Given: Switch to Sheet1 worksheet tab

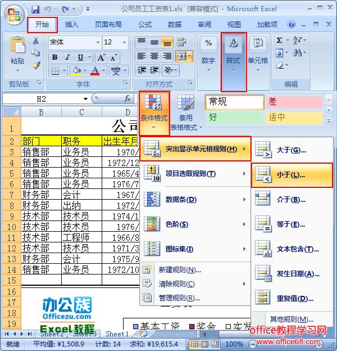Looking at the screenshot, I should (117, 334).
